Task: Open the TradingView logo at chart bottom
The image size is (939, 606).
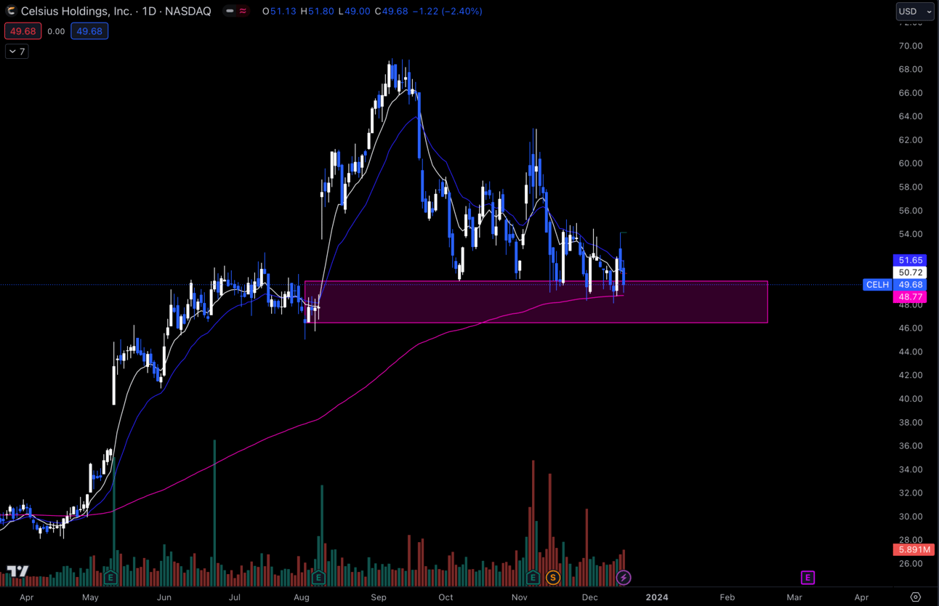Action: pos(17,572)
